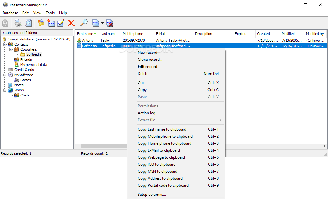Click the edit record pencil icon
Viewport: 328px width, 199px height.
pyautogui.click(x=61, y=23)
